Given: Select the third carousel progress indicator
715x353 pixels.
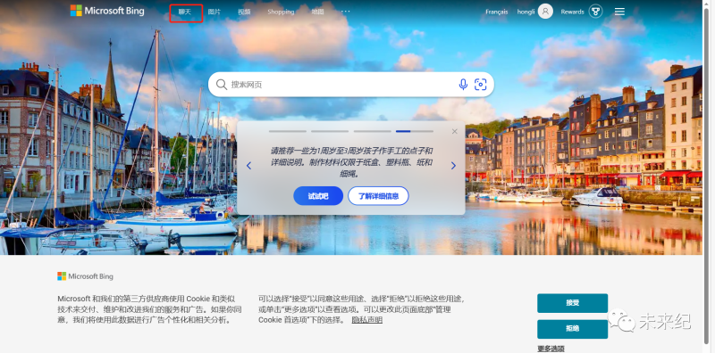Looking at the screenshot, I should (372, 131).
